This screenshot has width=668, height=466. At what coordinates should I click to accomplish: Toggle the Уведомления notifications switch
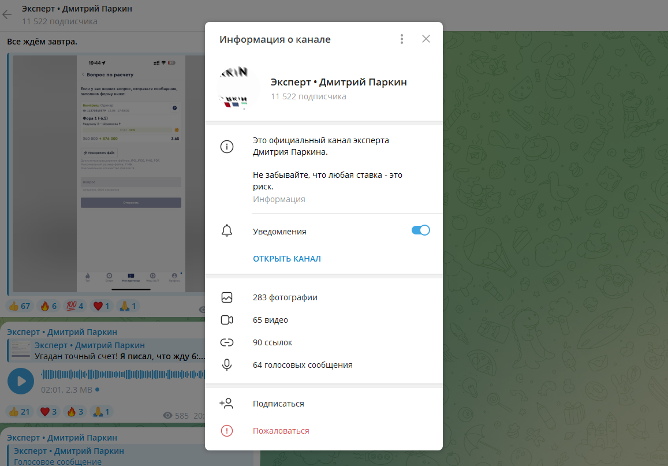[x=420, y=230]
